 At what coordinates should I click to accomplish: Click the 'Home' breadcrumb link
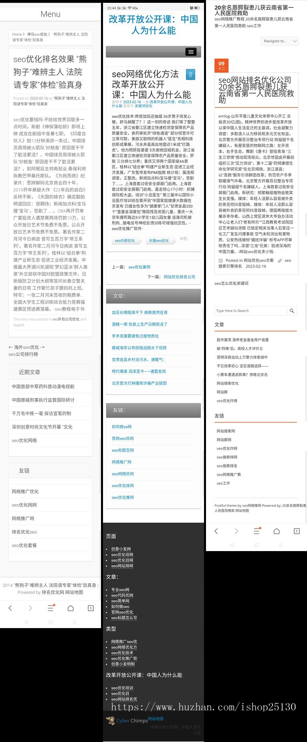point(17,34)
